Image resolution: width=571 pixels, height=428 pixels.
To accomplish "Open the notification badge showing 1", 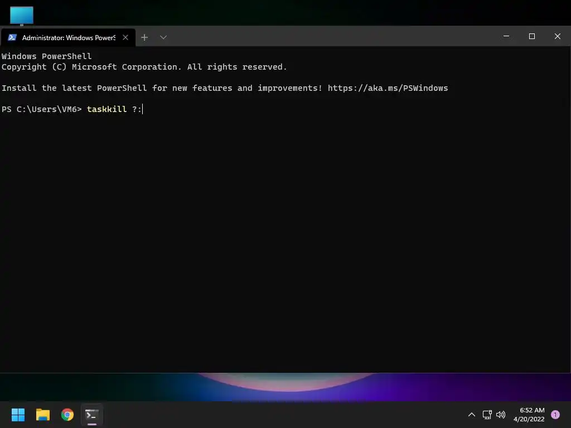I will pyautogui.click(x=555, y=415).
